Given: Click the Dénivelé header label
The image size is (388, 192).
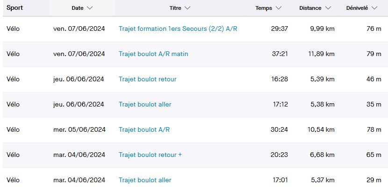Looking at the screenshot, I should click(357, 8).
